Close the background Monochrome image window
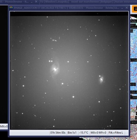137x140 pixels. click(36, 1)
